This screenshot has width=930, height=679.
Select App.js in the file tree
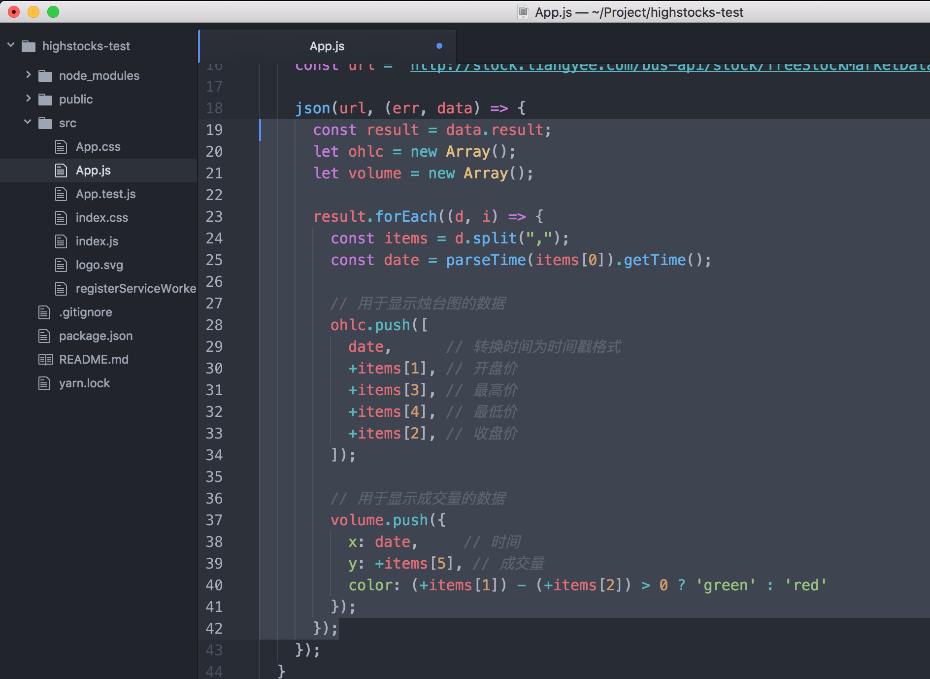pos(93,170)
